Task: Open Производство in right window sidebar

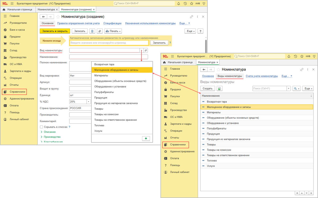Action: coord(178,110)
